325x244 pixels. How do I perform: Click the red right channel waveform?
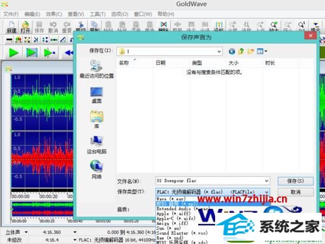tap(42, 159)
